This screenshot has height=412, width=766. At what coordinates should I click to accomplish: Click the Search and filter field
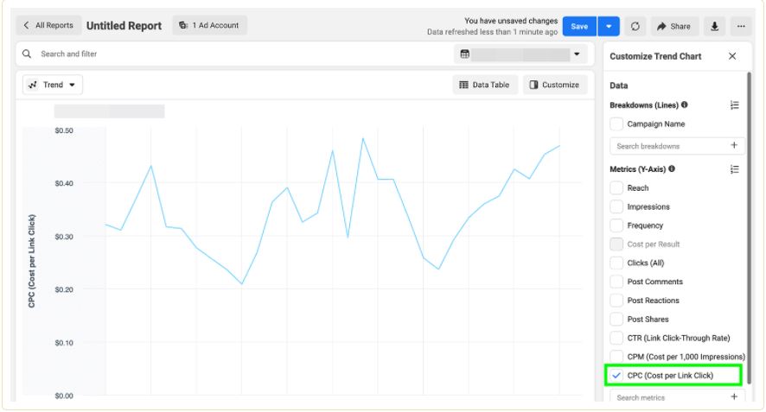point(233,54)
